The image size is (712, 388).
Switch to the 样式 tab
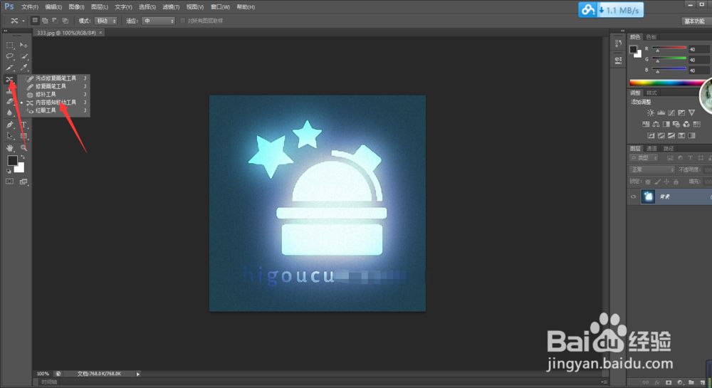(651, 93)
